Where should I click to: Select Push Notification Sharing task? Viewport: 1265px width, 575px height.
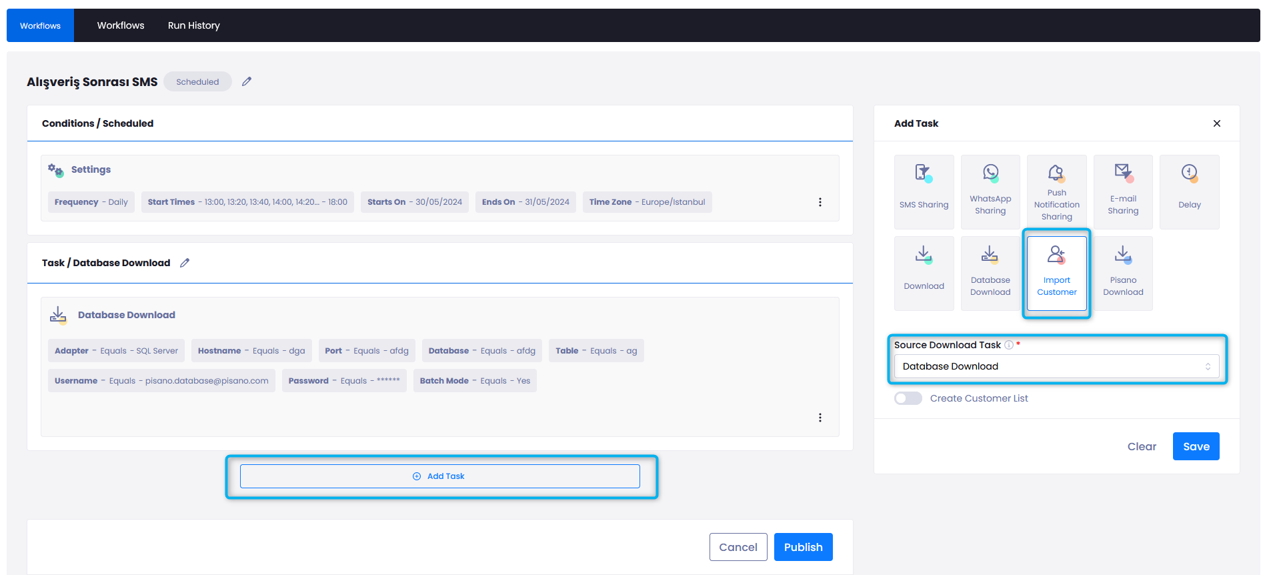pyautogui.click(x=1056, y=191)
